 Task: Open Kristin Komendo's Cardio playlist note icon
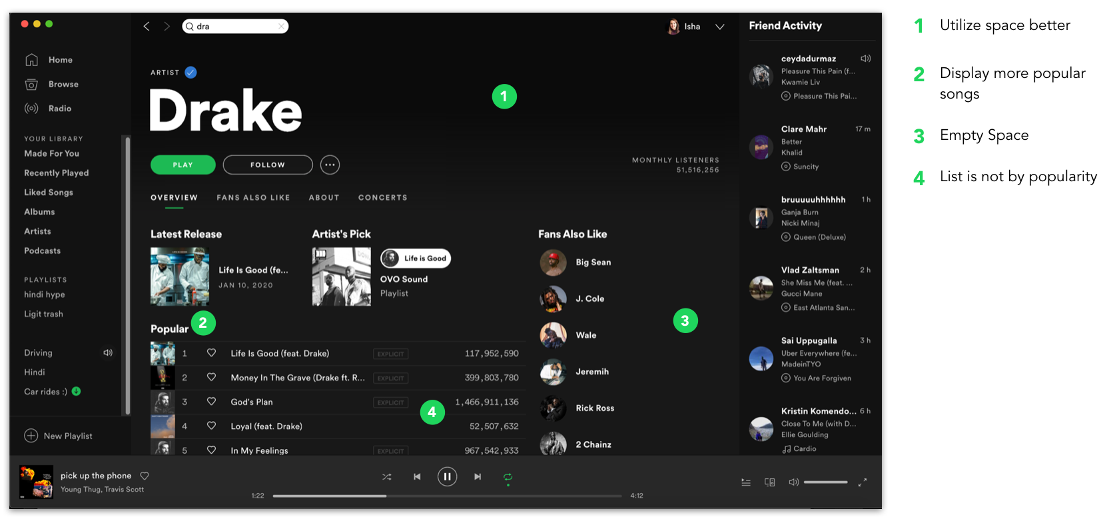(786, 449)
